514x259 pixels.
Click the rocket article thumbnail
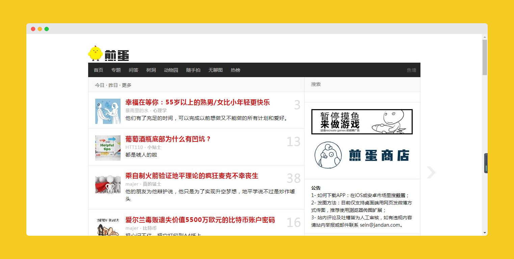tap(108, 184)
